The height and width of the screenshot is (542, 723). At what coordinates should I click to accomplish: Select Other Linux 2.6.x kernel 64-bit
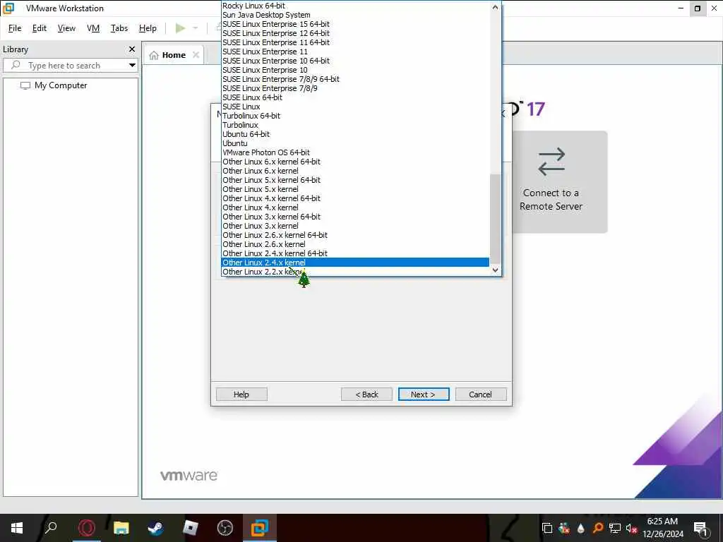coord(355,235)
